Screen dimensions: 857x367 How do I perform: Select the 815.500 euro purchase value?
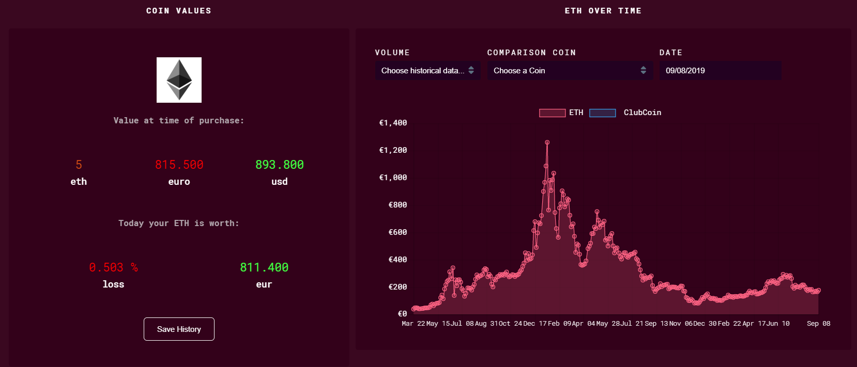click(x=179, y=165)
